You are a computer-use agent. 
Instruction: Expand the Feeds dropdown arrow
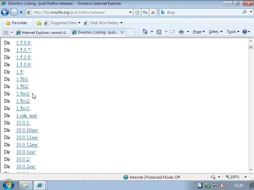[166, 32]
